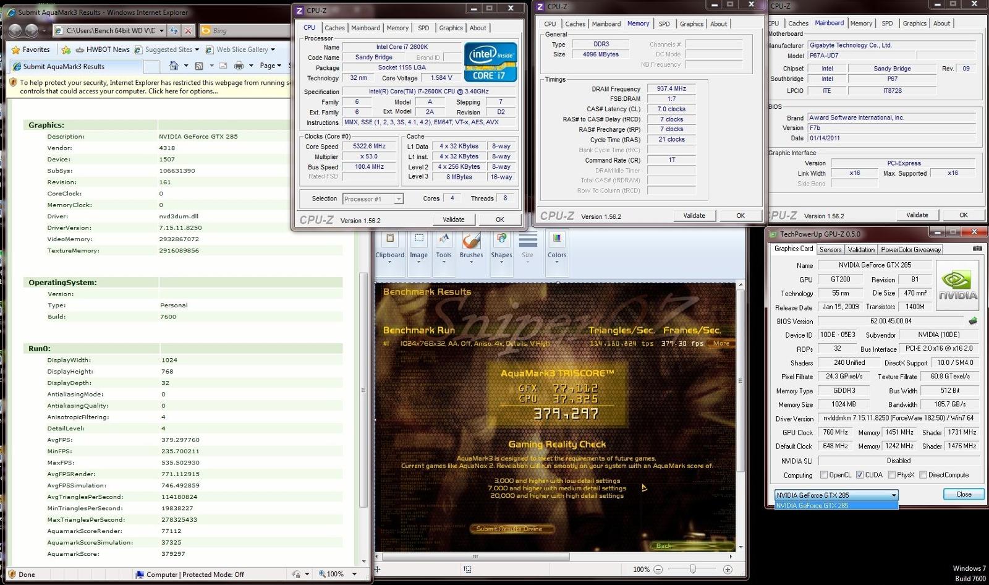The width and height of the screenshot is (989, 585).
Task: Click the IE Home icon
Action: 174,66
